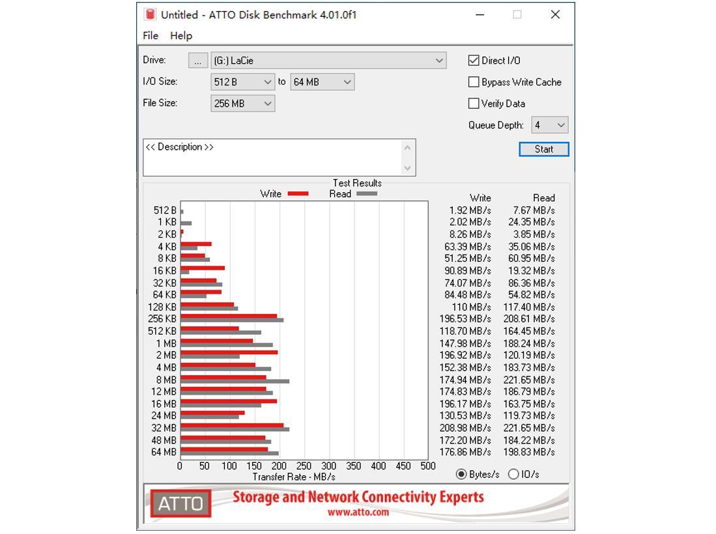
Task: Click the Write column header in results
Action: coord(480,198)
